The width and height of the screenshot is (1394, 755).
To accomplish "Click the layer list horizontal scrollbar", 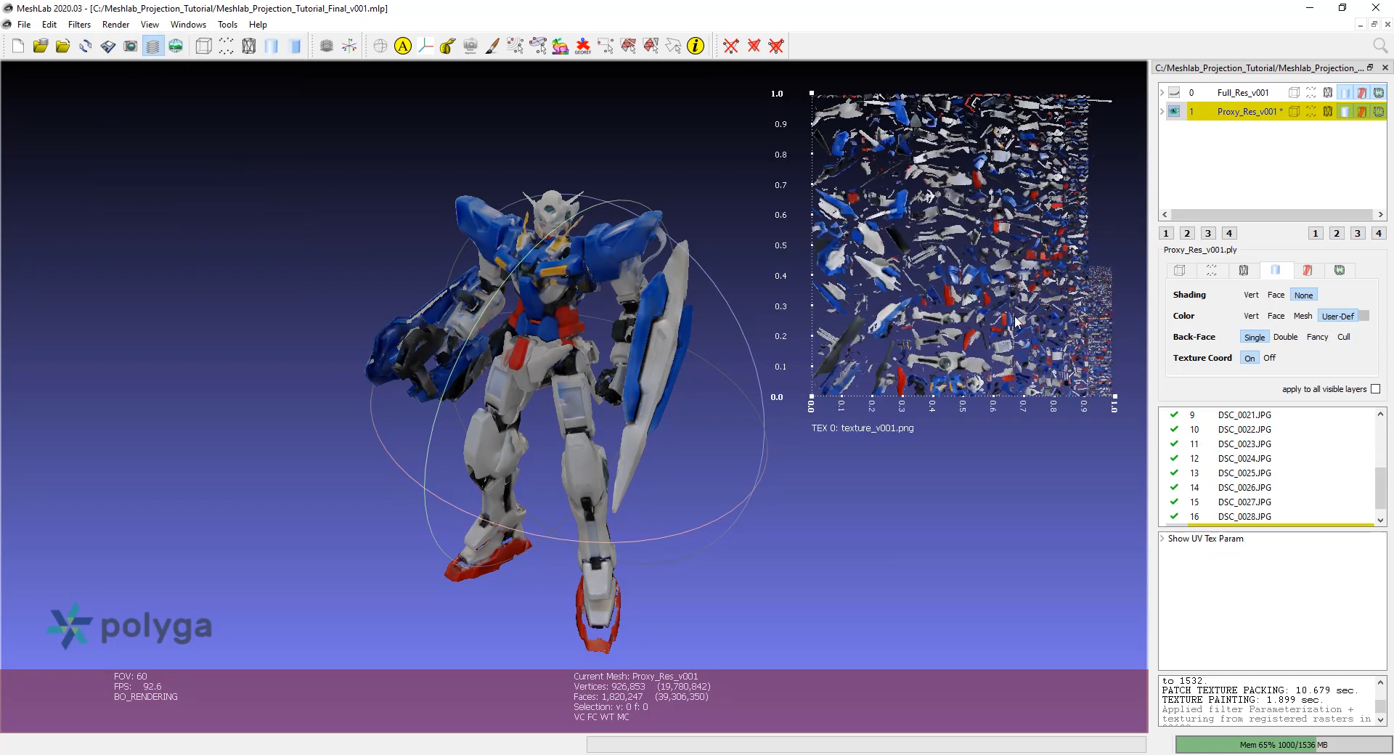I will point(1273,215).
